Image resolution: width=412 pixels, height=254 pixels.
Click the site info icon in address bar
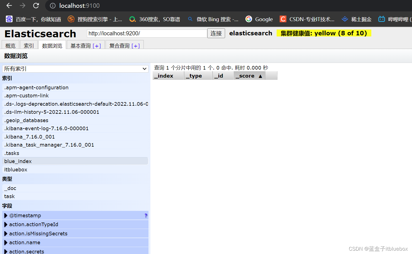click(x=53, y=6)
